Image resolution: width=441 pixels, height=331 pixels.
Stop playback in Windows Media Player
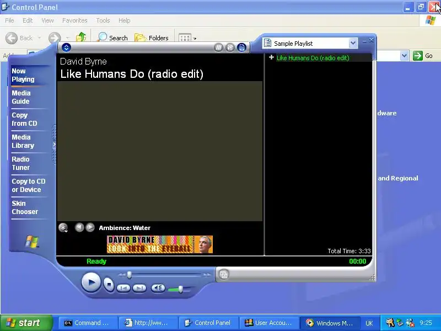(109, 285)
